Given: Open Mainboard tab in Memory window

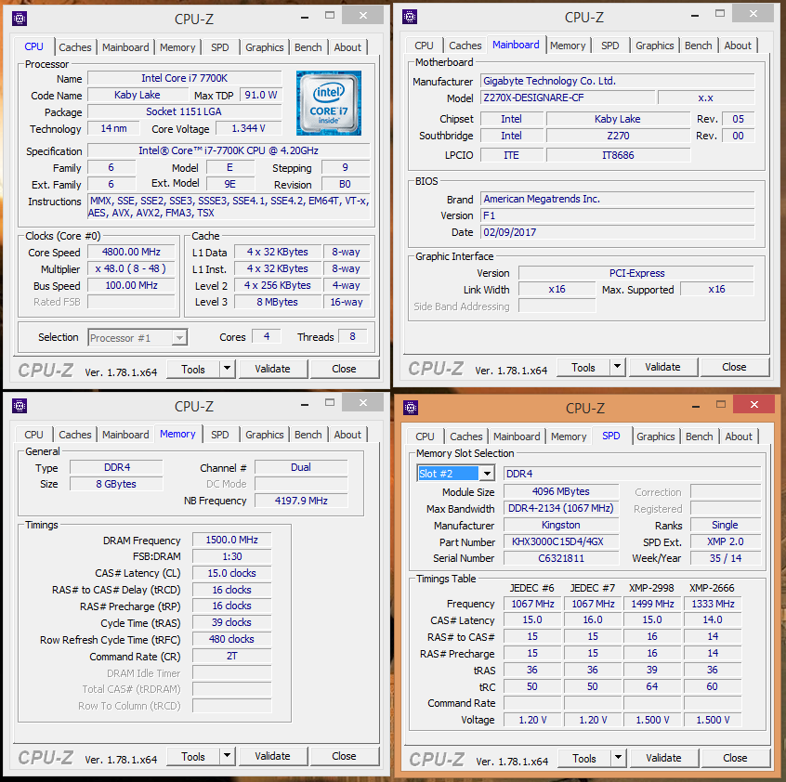Looking at the screenshot, I should click(125, 435).
